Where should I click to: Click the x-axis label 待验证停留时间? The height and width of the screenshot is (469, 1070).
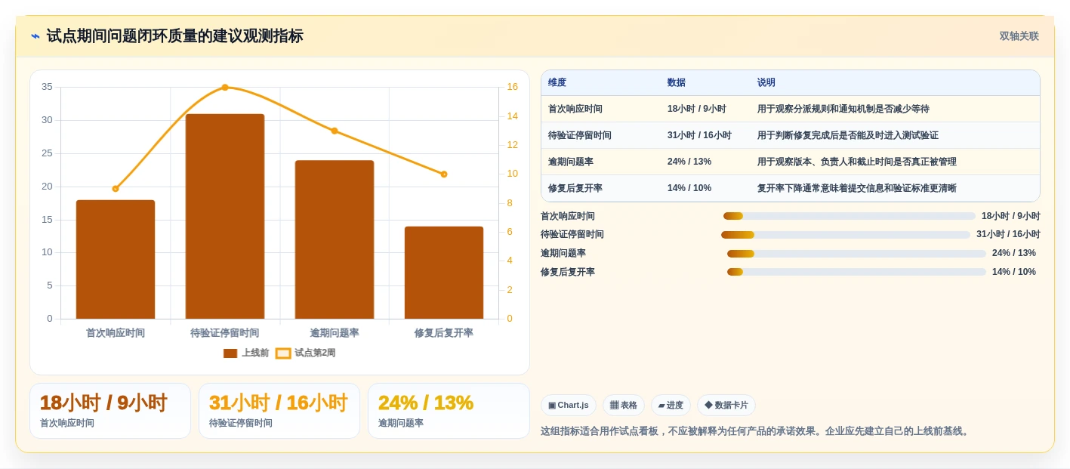pos(225,333)
